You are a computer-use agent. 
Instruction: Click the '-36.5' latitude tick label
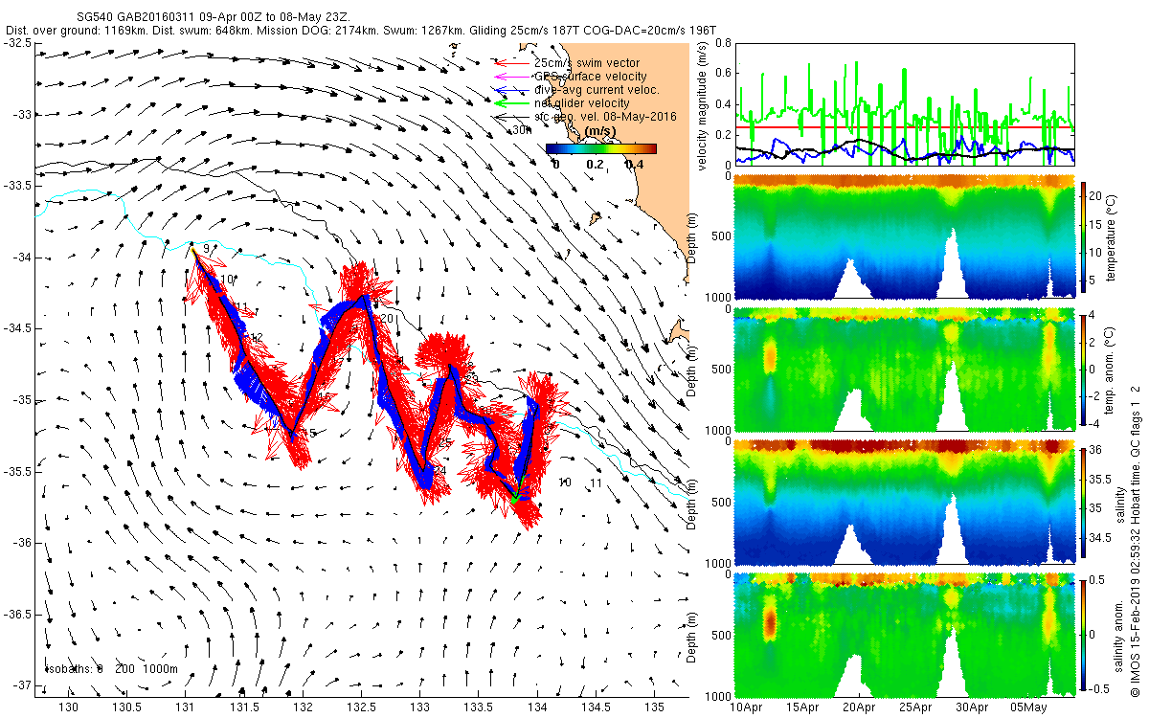tap(16, 615)
